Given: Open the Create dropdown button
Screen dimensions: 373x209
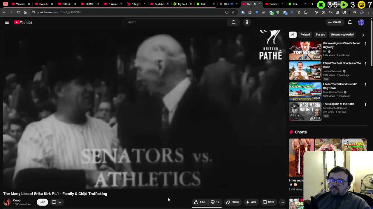Looking at the screenshot, I should point(335,22).
